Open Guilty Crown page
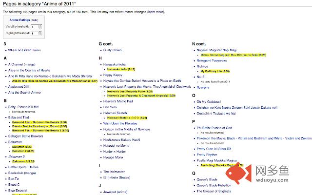312x195 pixels. [112, 50]
